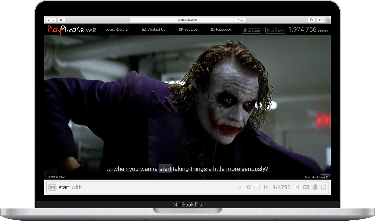The image size is (375, 221).
Task: Pause the video playback
Action: [x=324, y=187]
